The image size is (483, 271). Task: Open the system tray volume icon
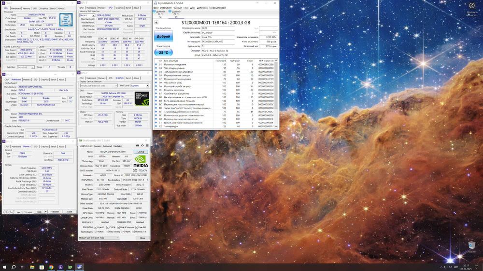pos(450,267)
